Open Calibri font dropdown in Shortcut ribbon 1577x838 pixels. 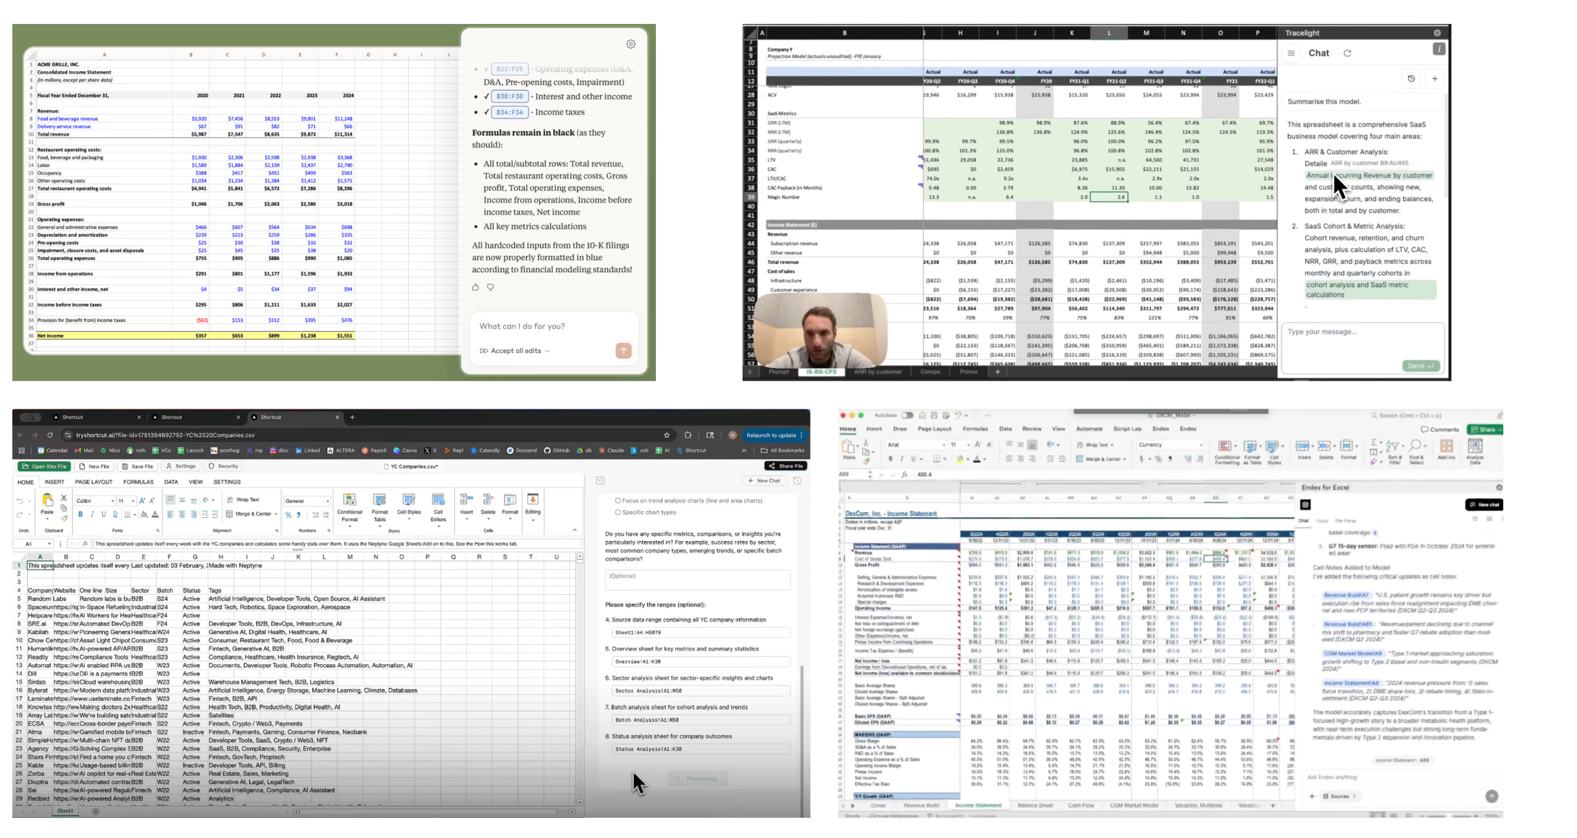tap(113, 500)
